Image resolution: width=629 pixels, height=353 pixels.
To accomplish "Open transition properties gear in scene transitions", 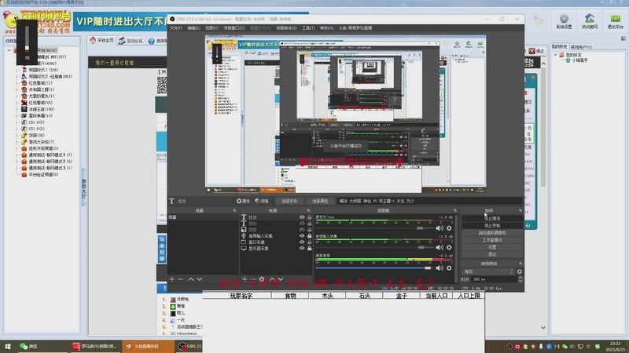I will pos(520,271).
